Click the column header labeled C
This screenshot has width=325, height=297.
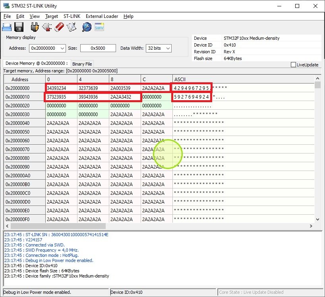157,80
